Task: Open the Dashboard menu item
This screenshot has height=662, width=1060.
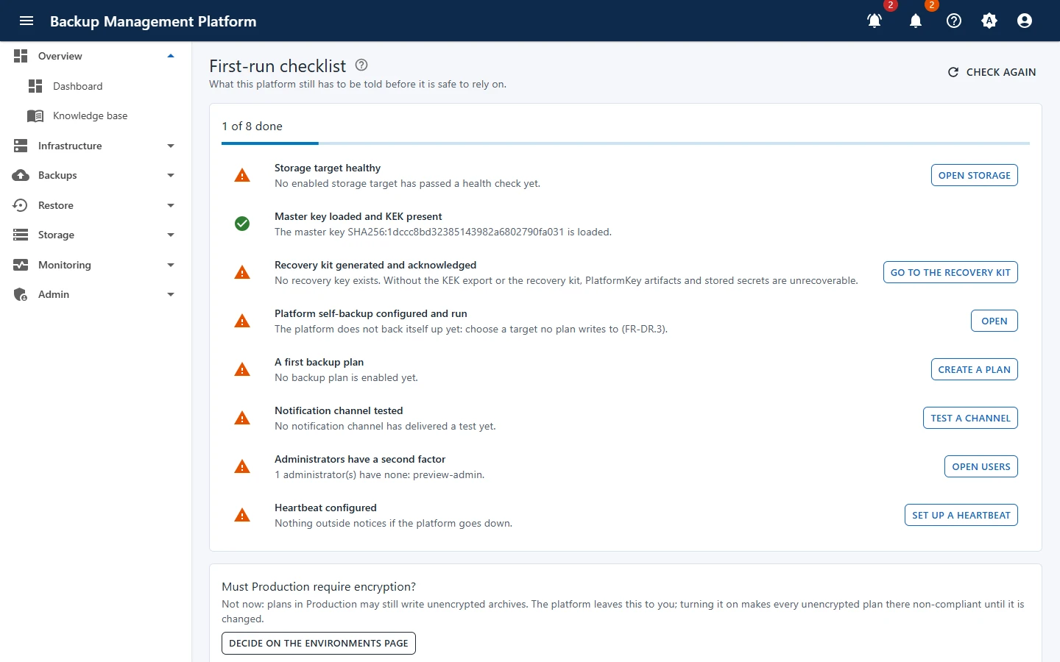Action: click(x=96, y=86)
